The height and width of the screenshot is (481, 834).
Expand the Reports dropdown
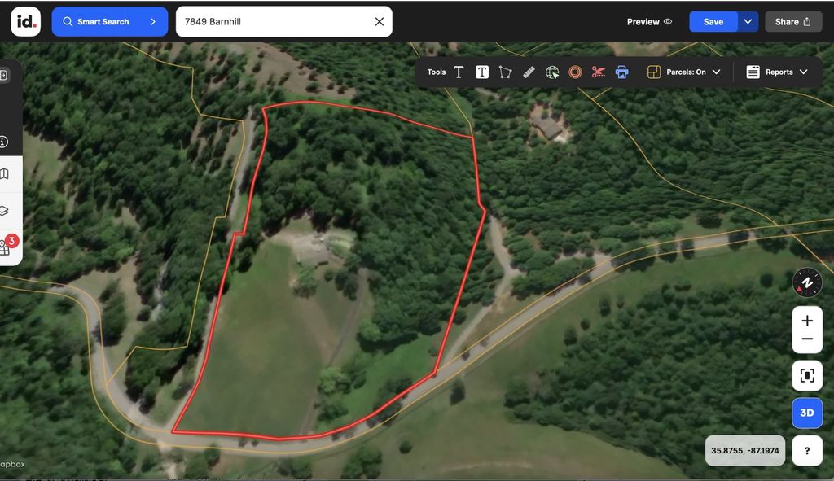click(x=777, y=72)
